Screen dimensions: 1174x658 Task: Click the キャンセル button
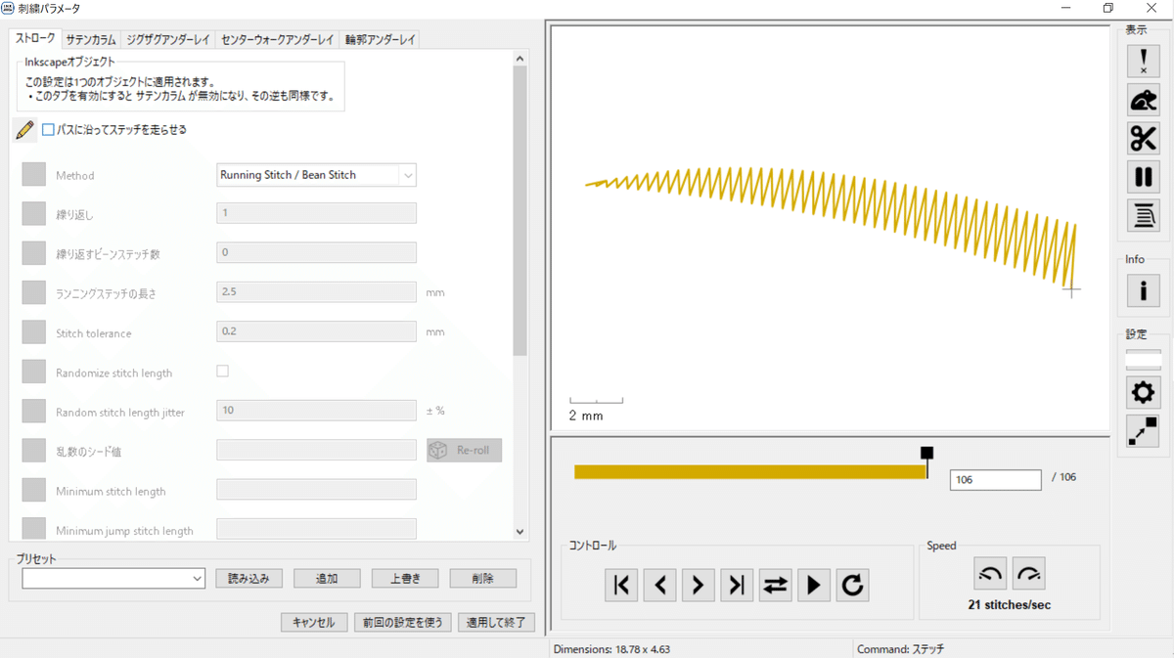pyautogui.click(x=314, y=622)
